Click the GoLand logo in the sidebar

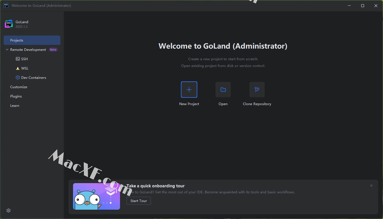[x=9, y=24]
